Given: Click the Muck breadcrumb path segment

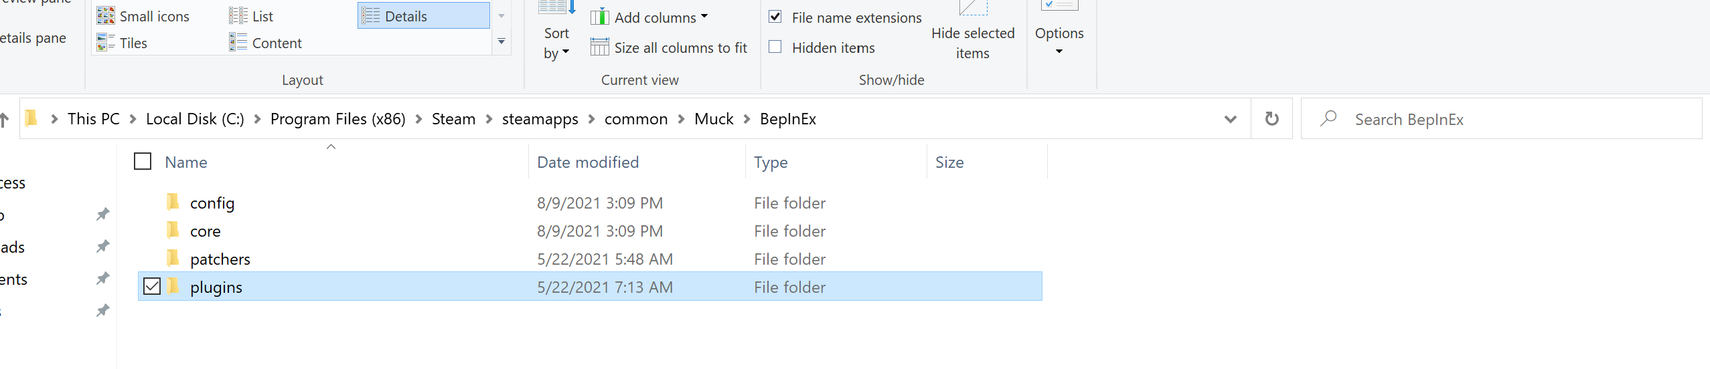Looking at the screenshot, I should (x=714, y=119).
